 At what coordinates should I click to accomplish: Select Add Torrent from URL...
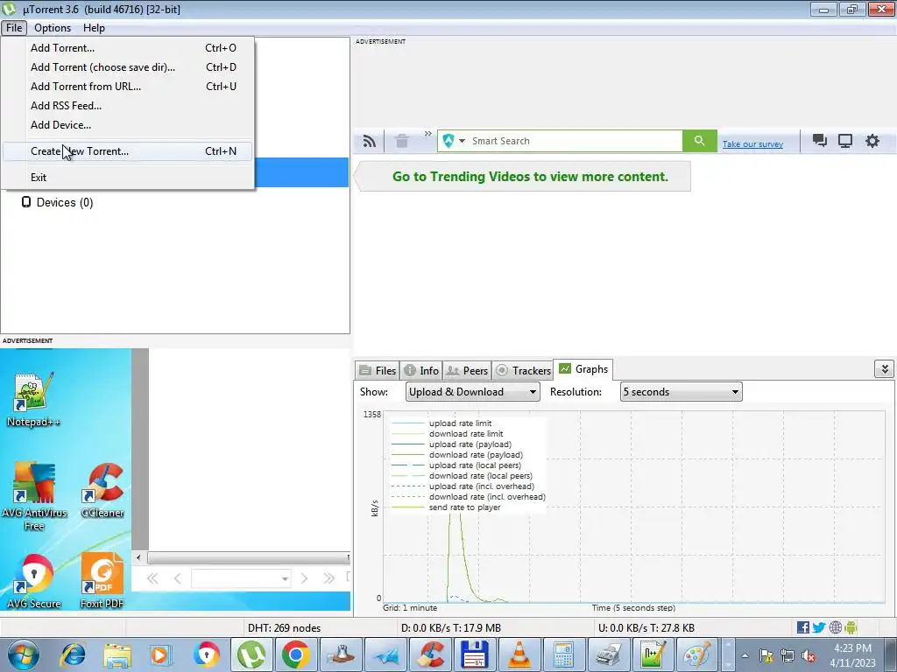128,87
